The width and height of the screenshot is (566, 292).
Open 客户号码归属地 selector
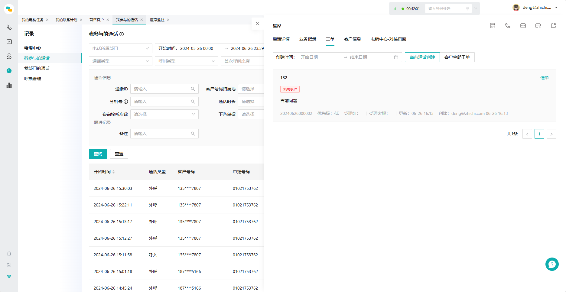tap(251, 89)
